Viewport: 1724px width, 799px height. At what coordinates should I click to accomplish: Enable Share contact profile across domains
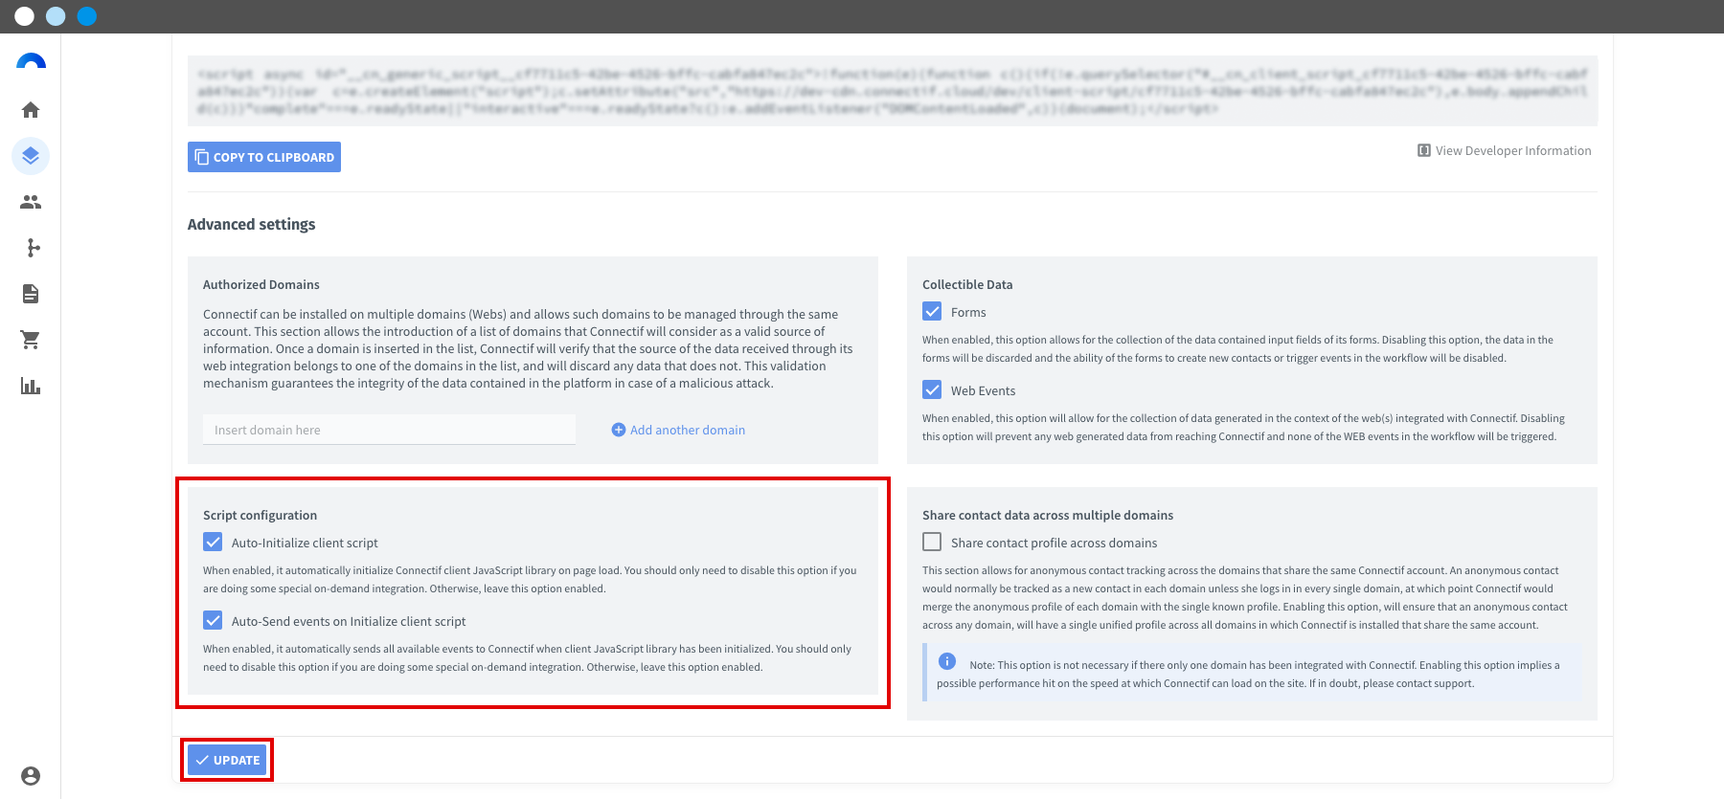coord(932,542)
